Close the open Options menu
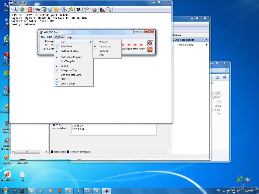This screenshot has width=259, height=194. [x=59, y=37]
